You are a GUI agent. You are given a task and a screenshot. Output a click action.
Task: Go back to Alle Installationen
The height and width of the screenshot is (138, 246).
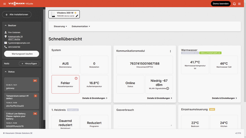point(17,15)
